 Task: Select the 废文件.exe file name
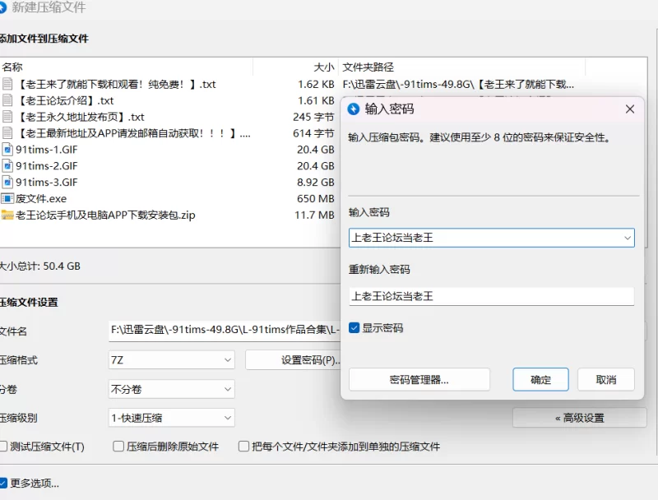point(41,198)
